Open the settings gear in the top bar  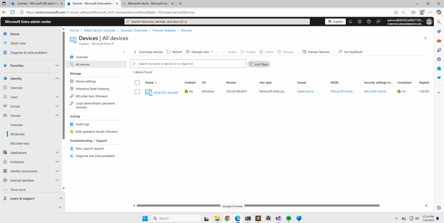pos(359,21)
